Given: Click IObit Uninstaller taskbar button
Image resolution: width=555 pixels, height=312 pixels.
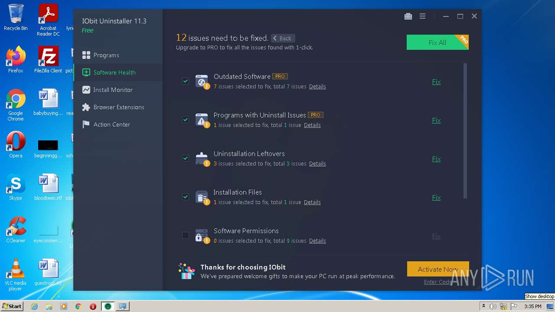Looking at the screenshot, I should 108,306.
